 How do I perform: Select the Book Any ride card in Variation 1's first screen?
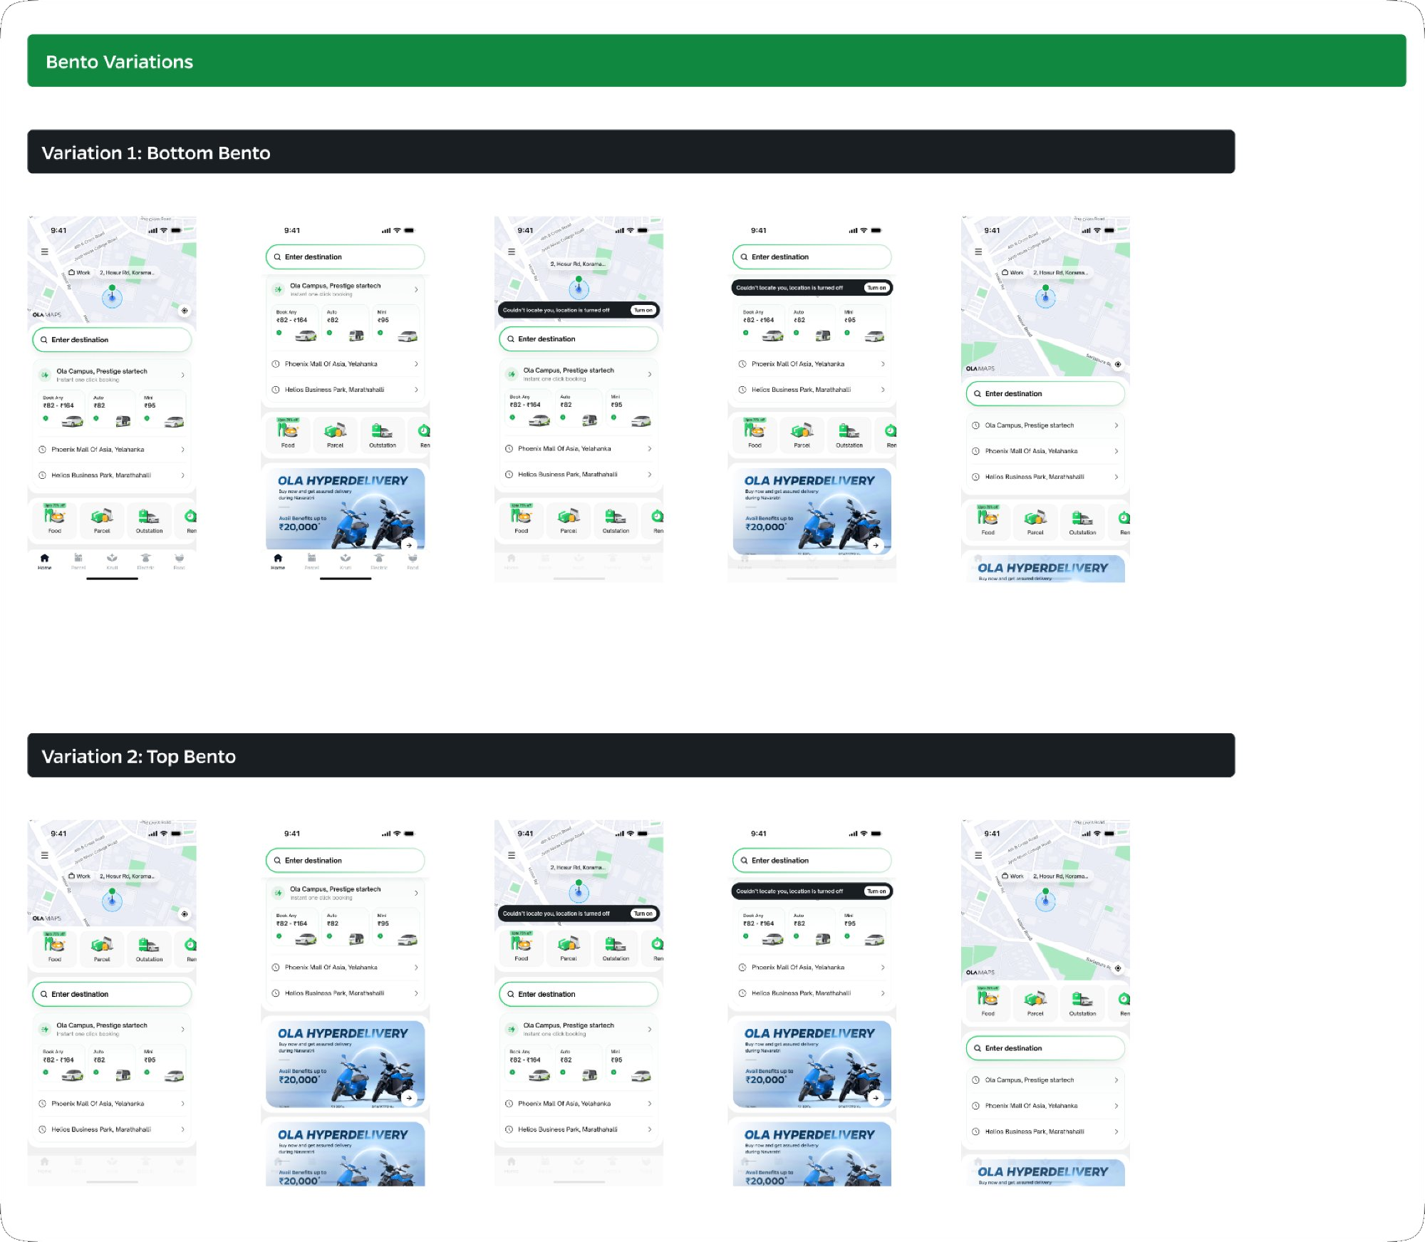tap(62, 410)
